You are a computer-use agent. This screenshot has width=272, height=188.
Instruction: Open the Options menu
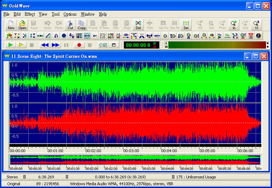point(70,14)
